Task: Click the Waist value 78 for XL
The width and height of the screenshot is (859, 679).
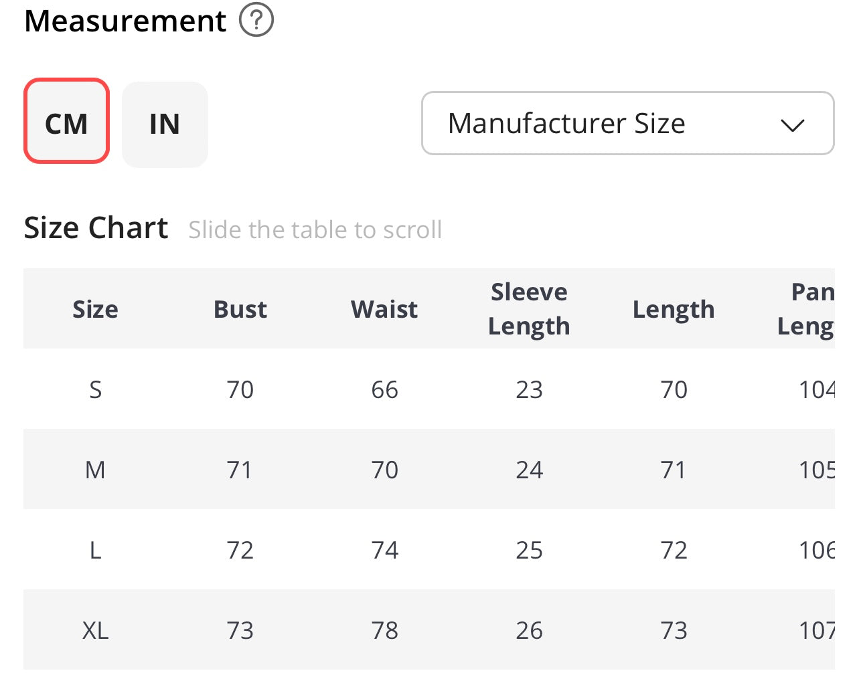Action: [384, 630]
